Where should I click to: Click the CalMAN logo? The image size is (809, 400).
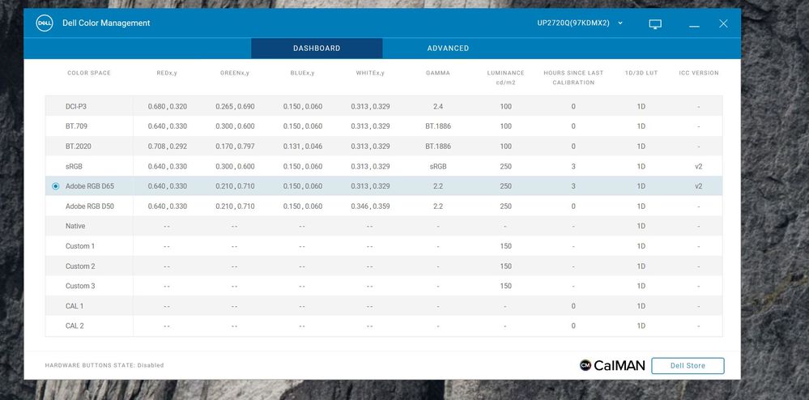pos(612,365)
